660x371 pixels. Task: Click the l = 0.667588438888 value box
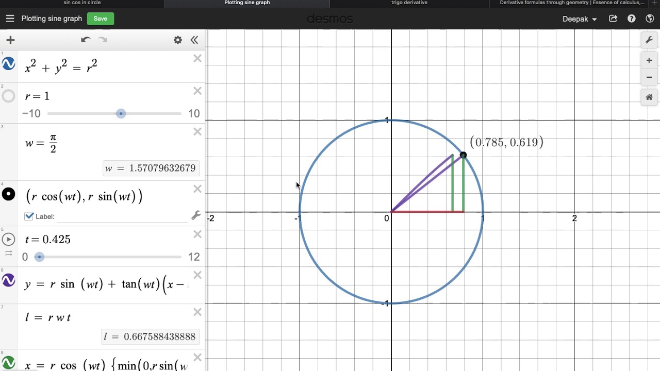click(x=150, y=336)
